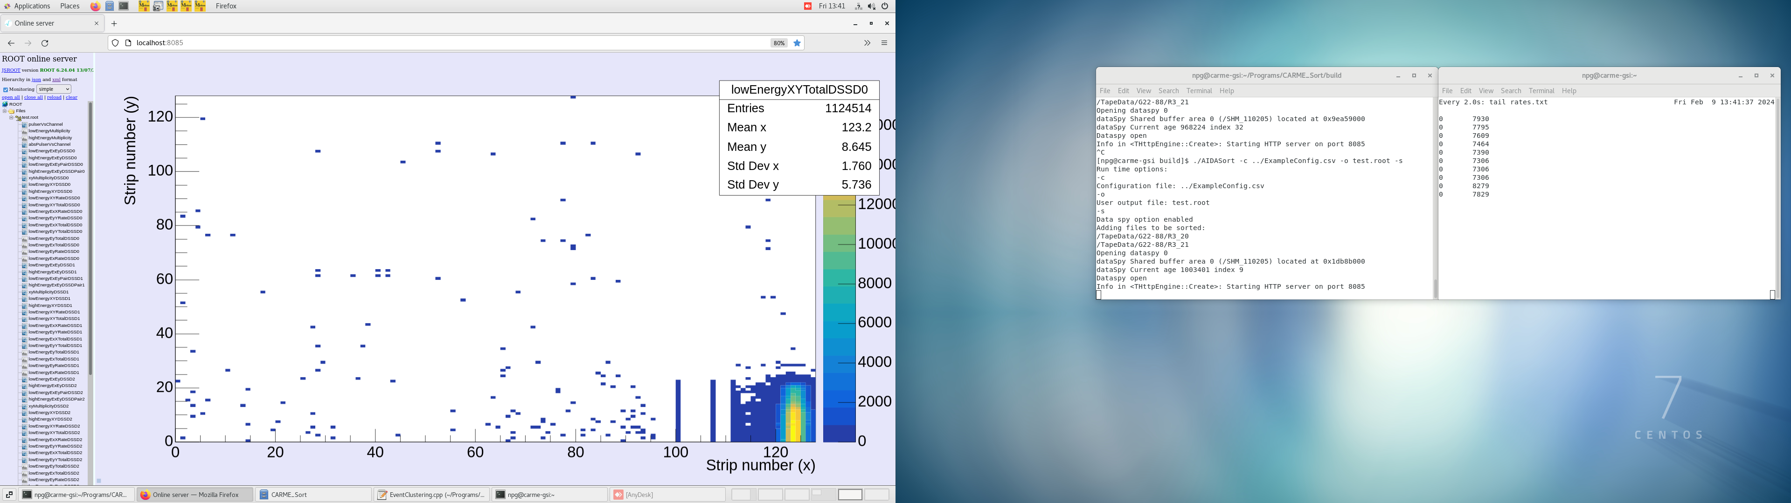Screen dimensions: 1791x503
Task: Toggle the Monitoring checkbox
Action: click(6, 89)
